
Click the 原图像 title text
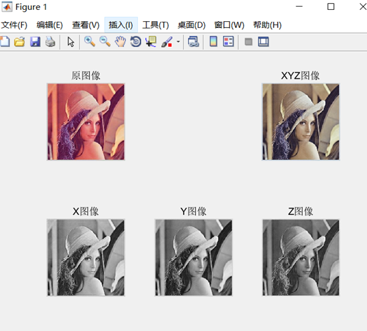(x=86, y=75)
